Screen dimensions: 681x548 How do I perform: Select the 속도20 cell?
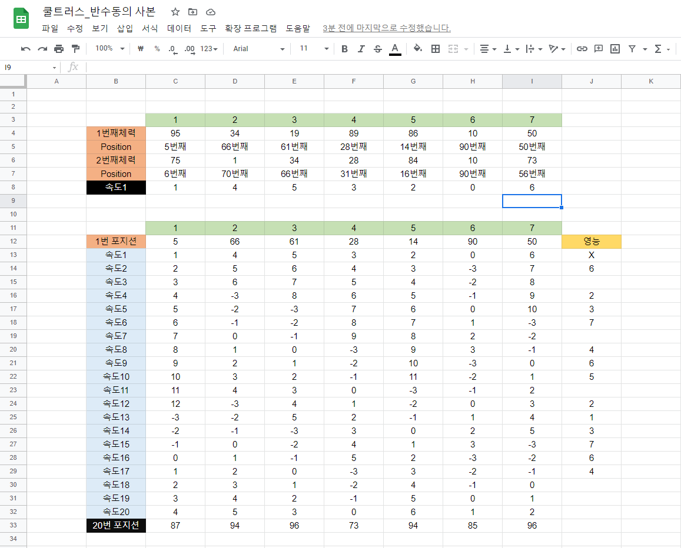click(x=116, y=512)
